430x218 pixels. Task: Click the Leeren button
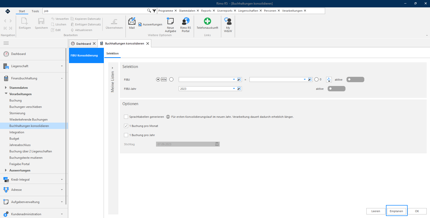tap(376, 211)
